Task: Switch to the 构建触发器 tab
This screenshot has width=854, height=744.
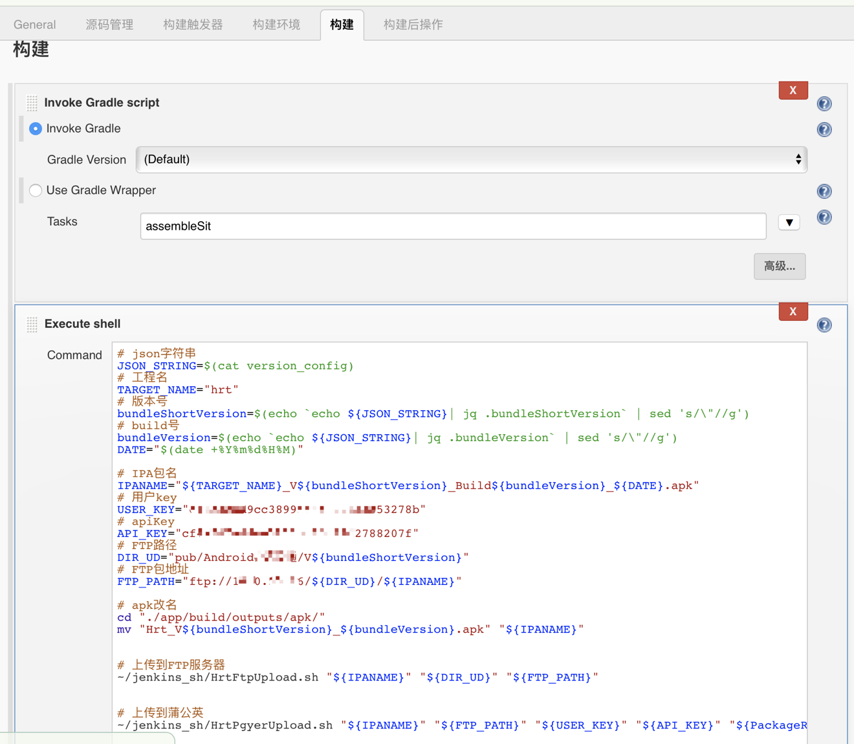Action: [x=193, y=25]
